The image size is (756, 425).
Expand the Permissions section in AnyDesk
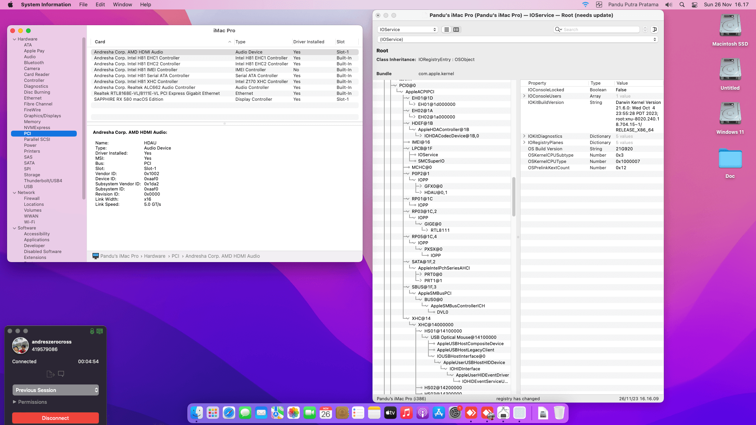[x=15, y=402]
